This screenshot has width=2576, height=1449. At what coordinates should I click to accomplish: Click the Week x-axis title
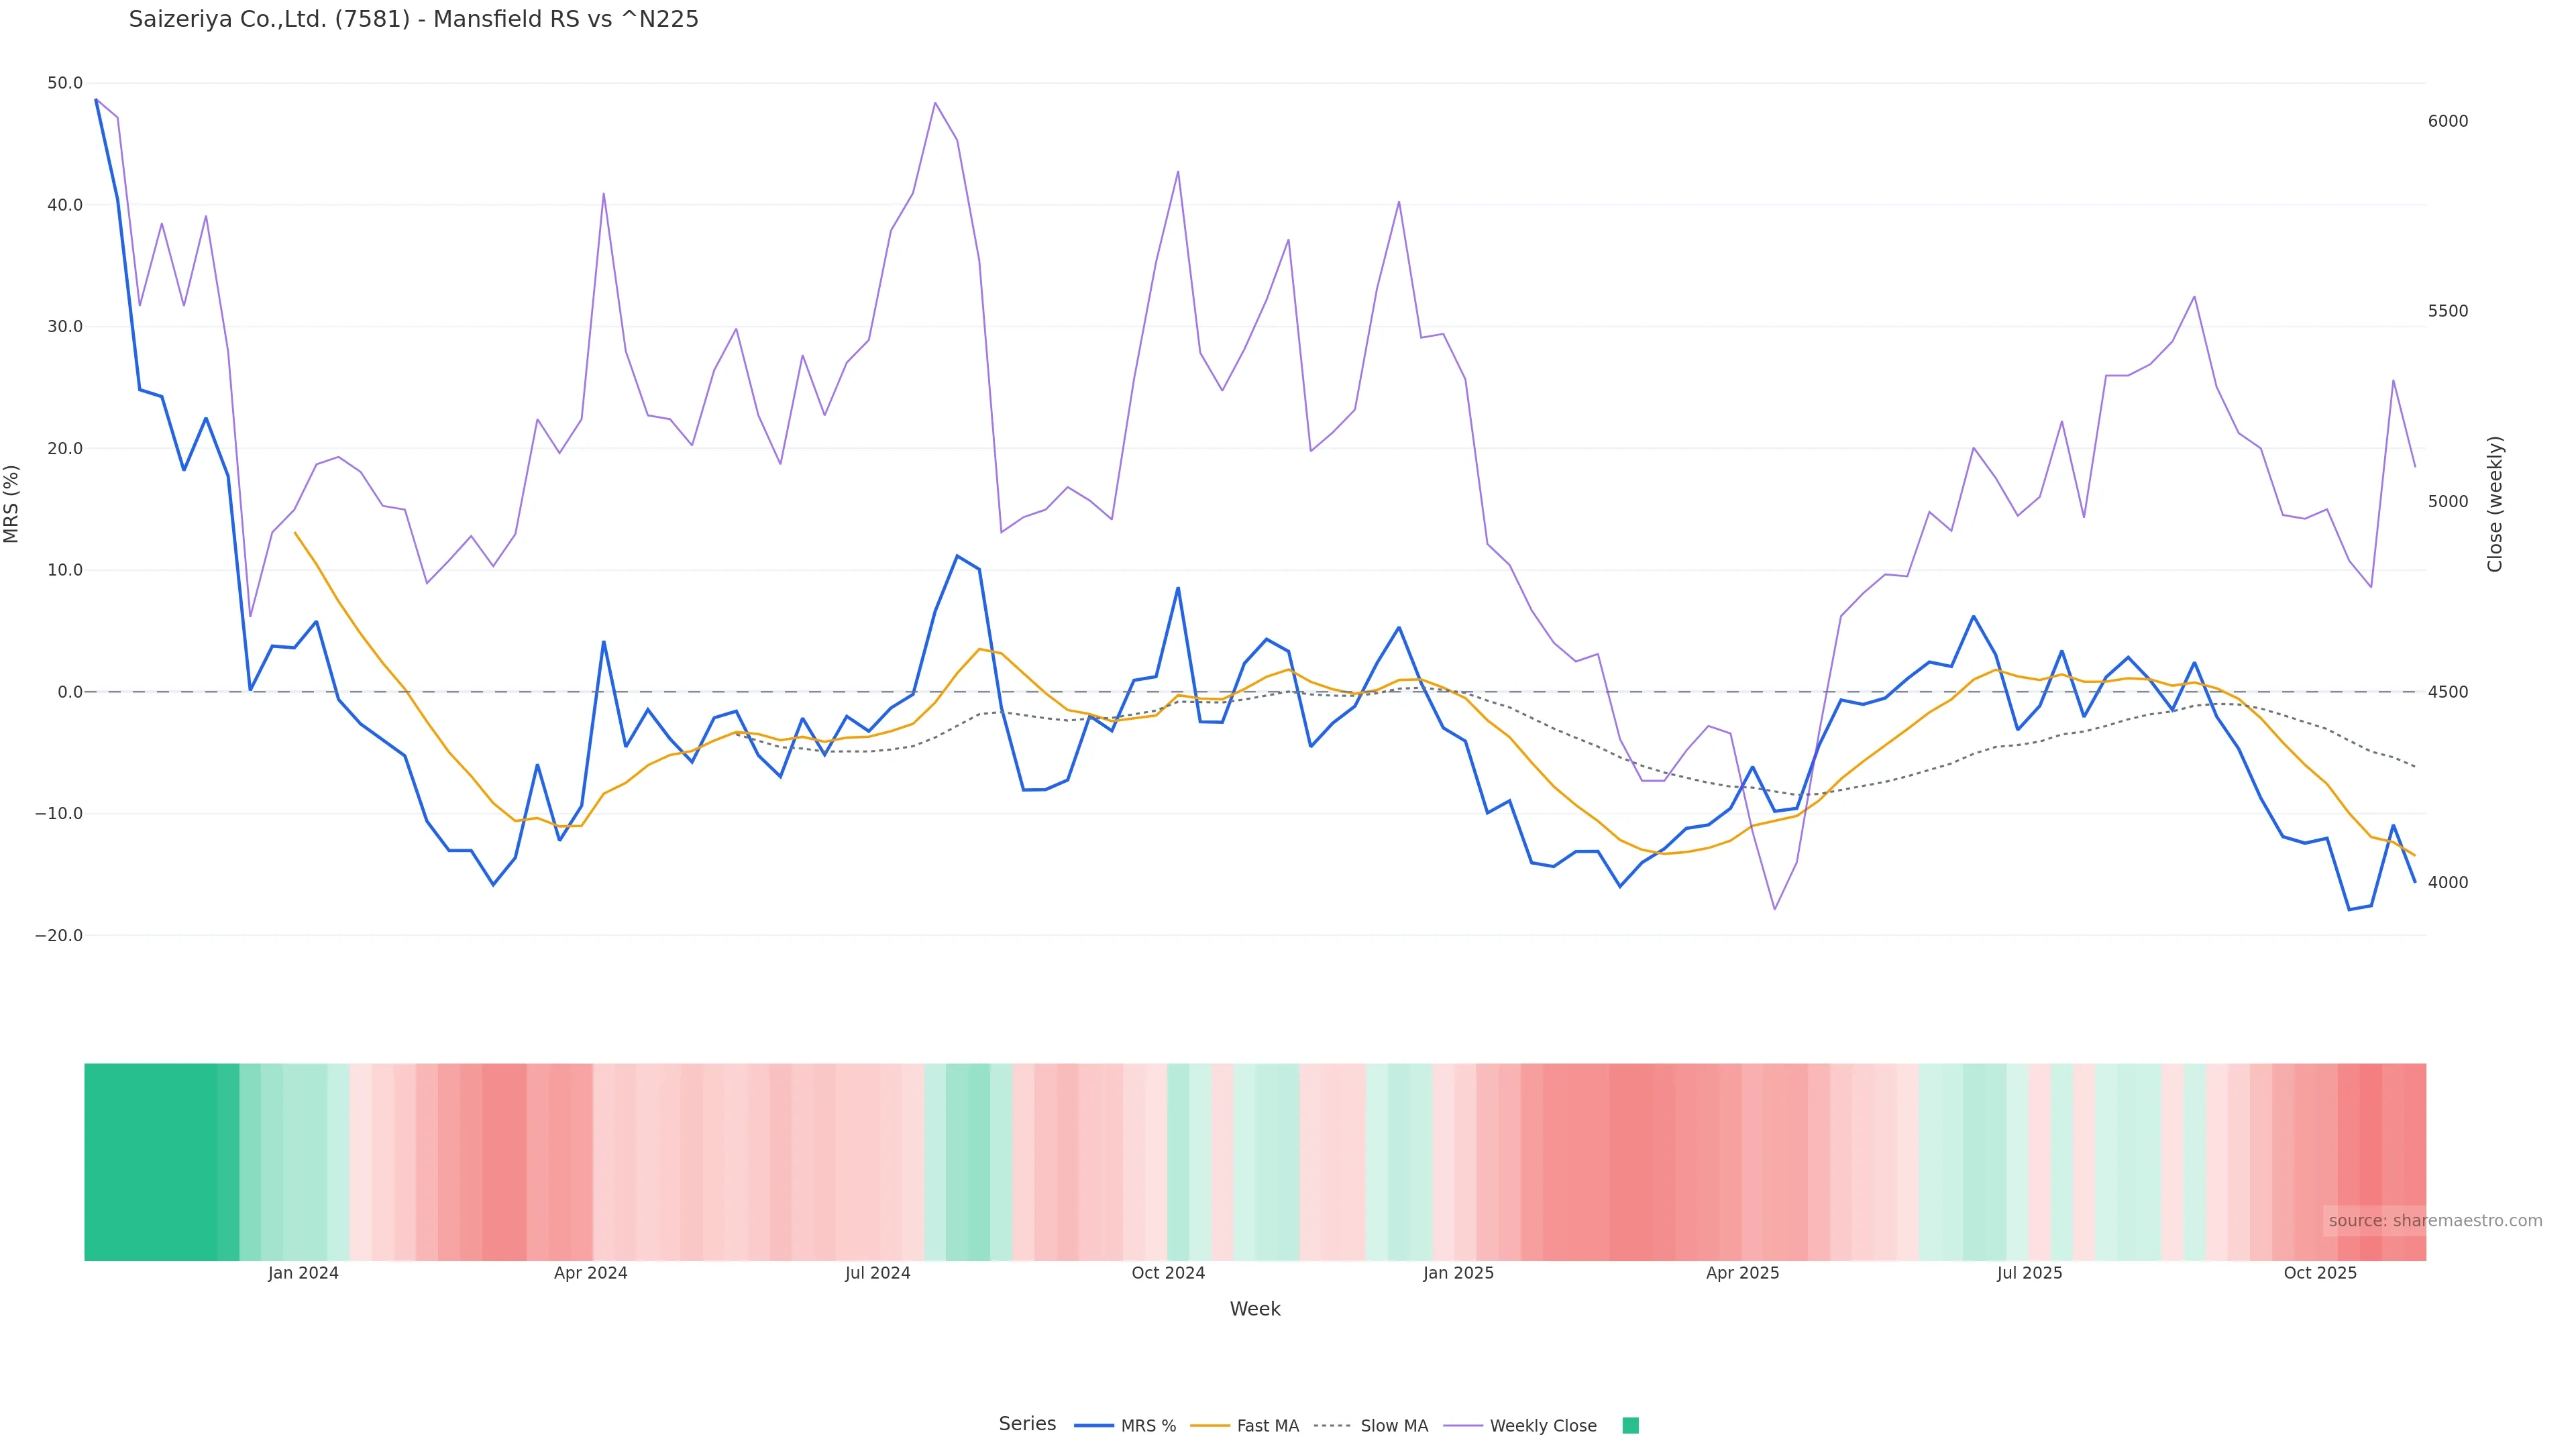(1254, 1309)
